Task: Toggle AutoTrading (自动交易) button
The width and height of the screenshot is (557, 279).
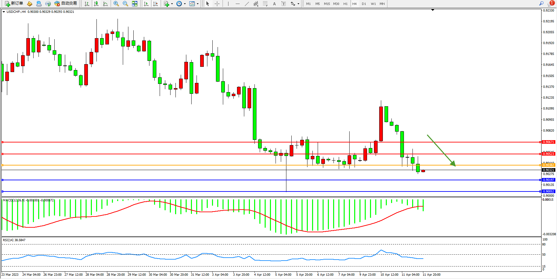Action: [x=66, y=4]
